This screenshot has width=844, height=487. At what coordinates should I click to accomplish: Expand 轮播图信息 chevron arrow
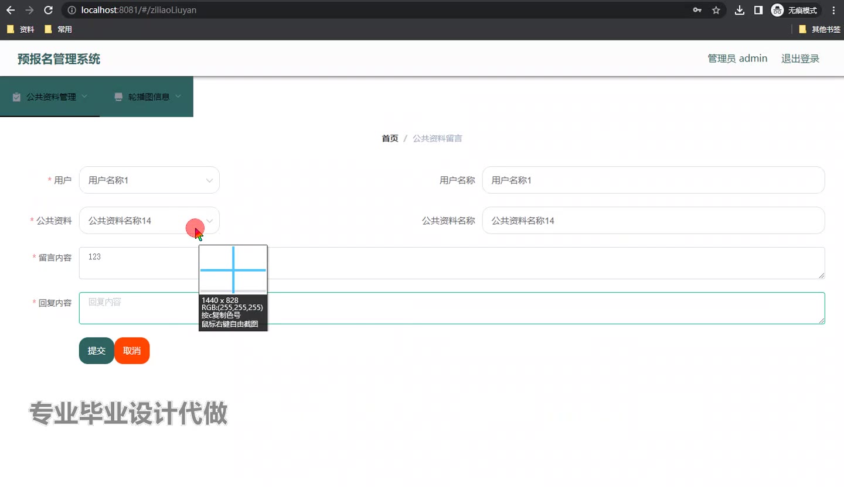point(178,96)
